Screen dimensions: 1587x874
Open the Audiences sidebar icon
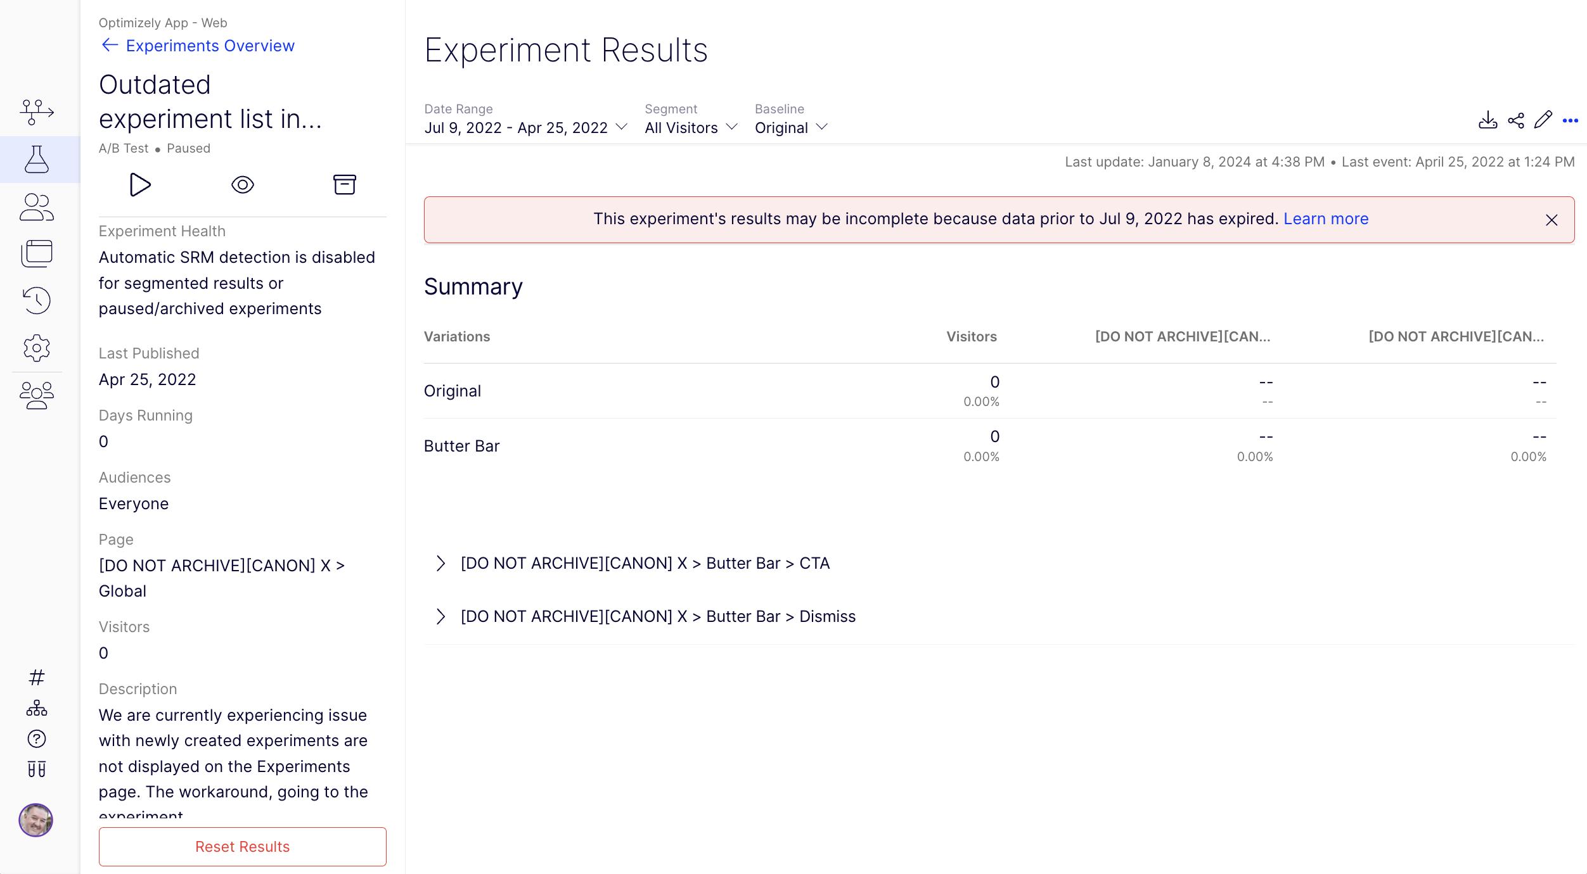point(37,207)
